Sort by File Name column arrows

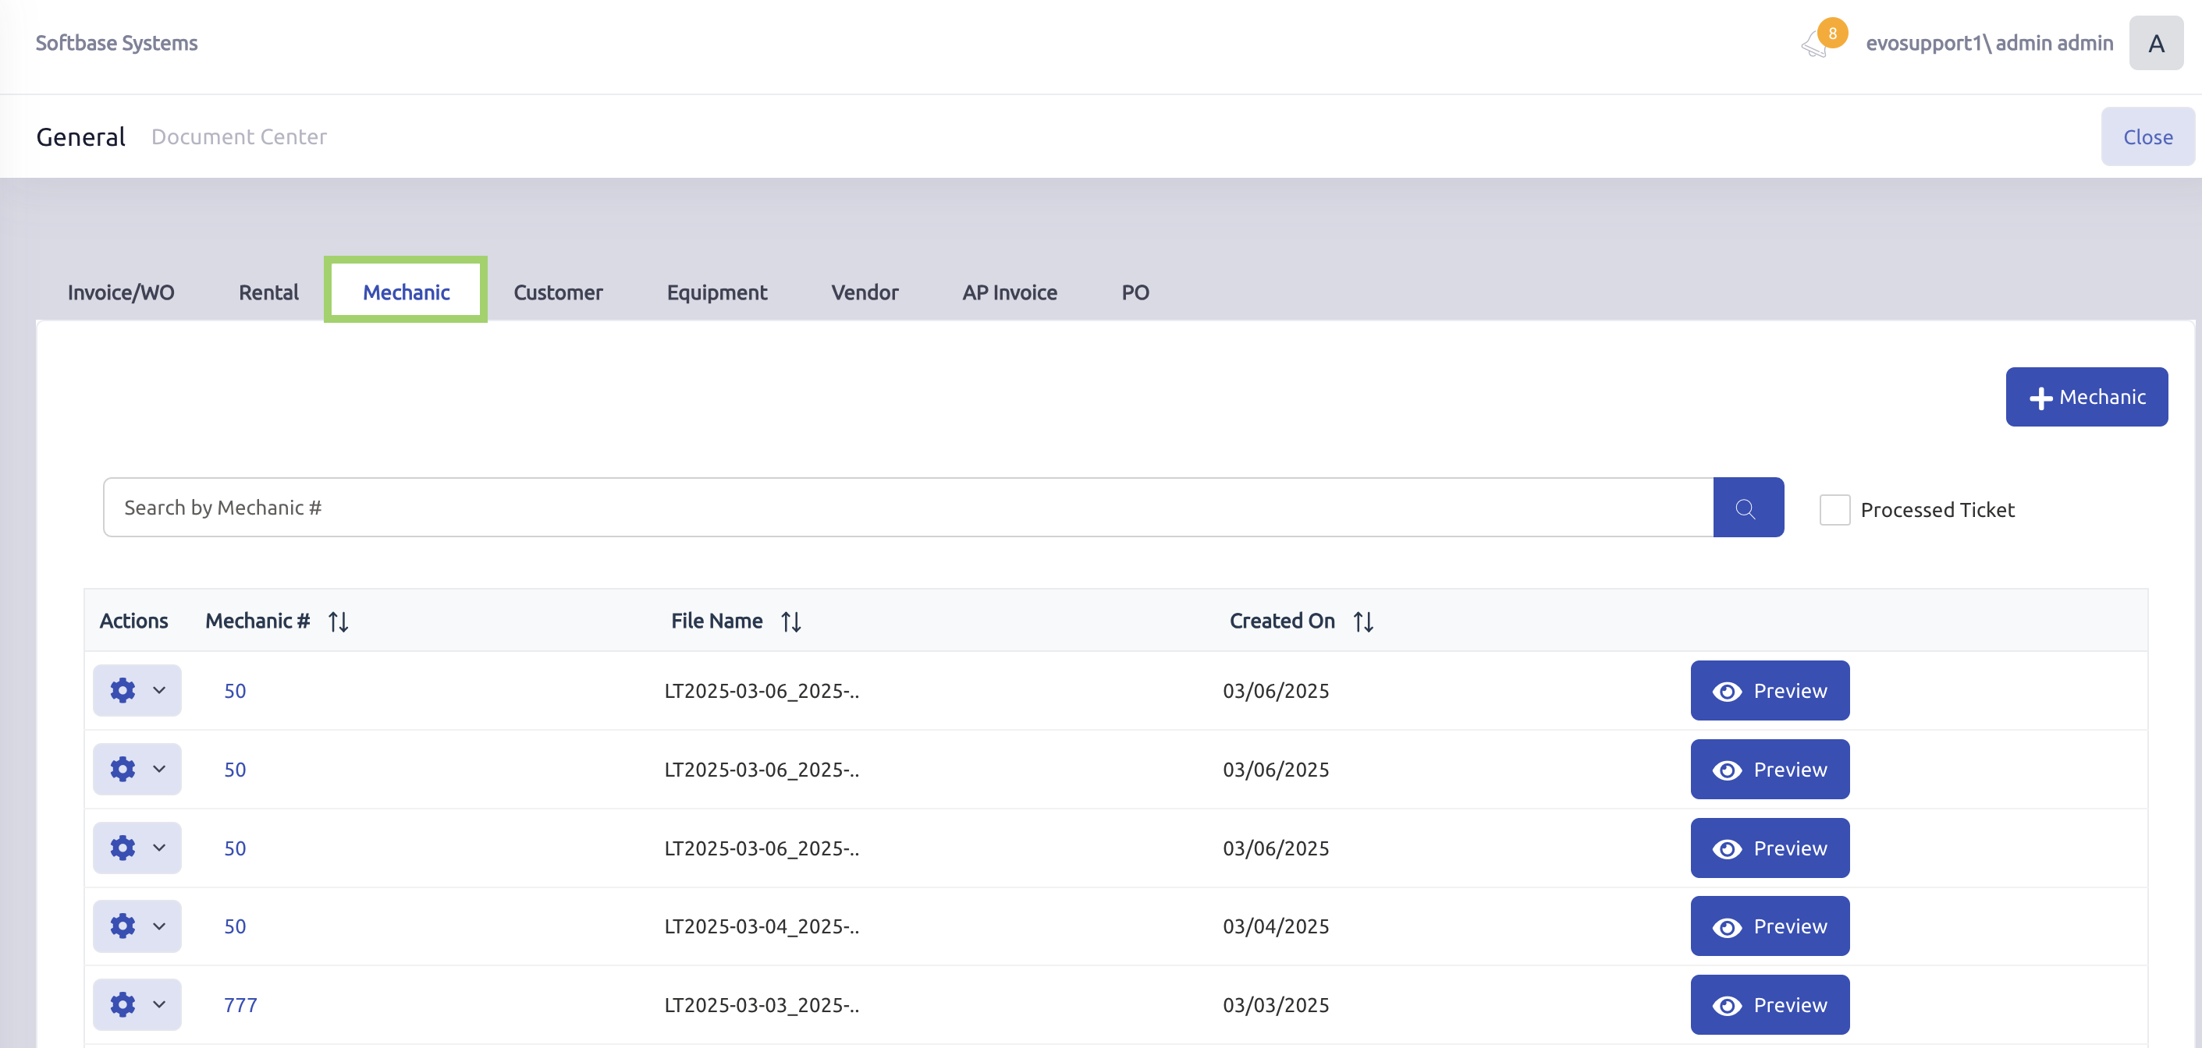(790, 621)
